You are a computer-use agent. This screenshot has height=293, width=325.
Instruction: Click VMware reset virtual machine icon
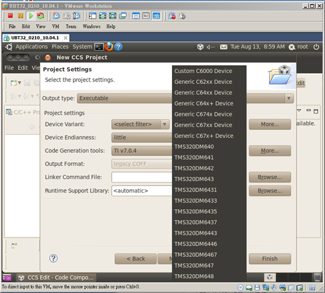click(x=41, y=16)
